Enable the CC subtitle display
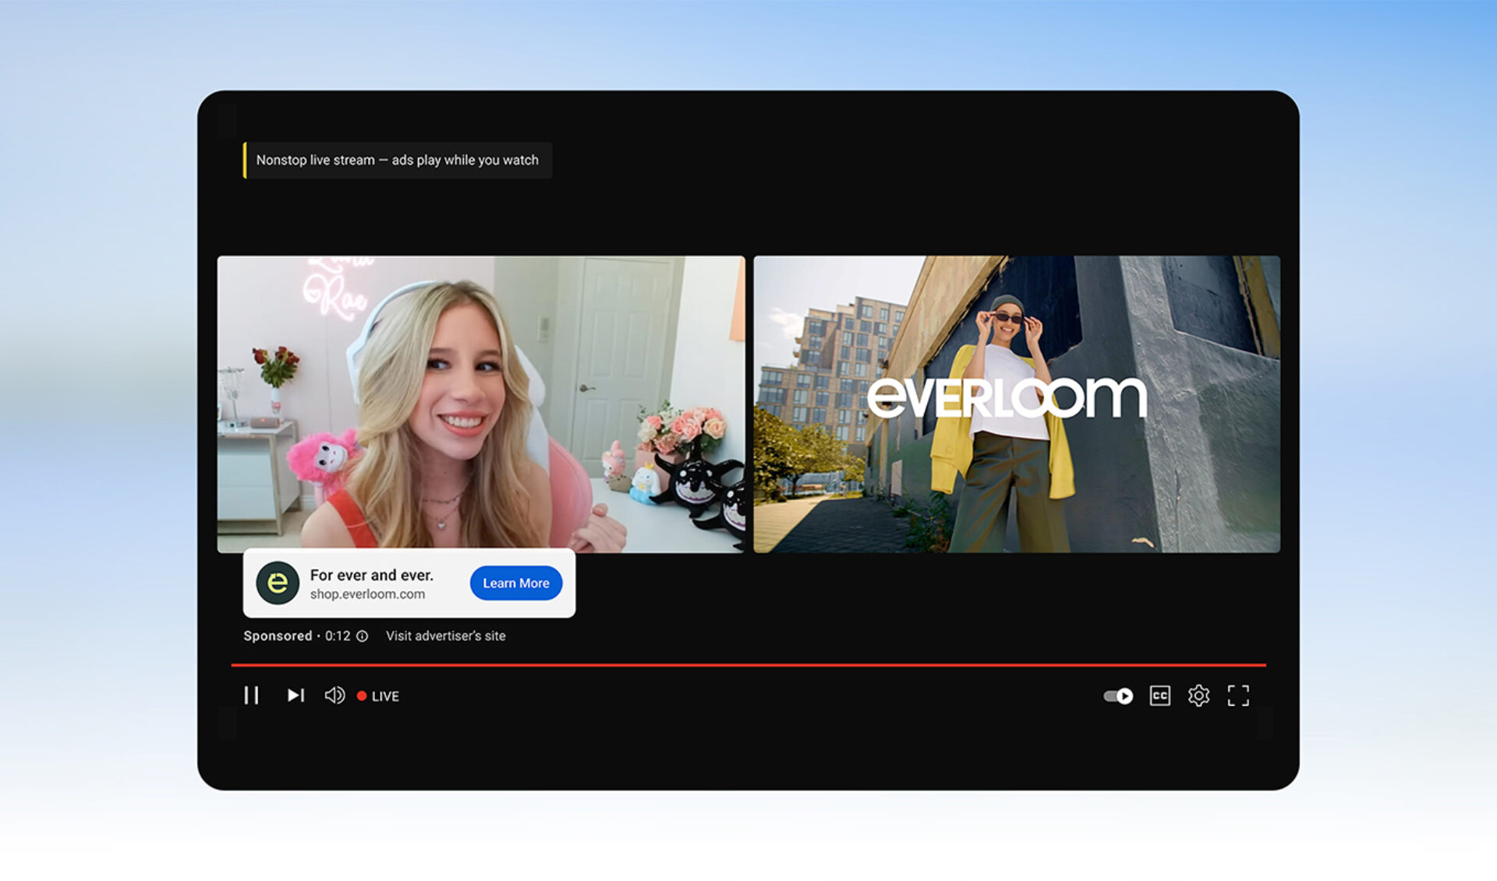Image resolution: width=1497 pixels, height=881 pixels. pyautogui.click(x=1159, y=696)
